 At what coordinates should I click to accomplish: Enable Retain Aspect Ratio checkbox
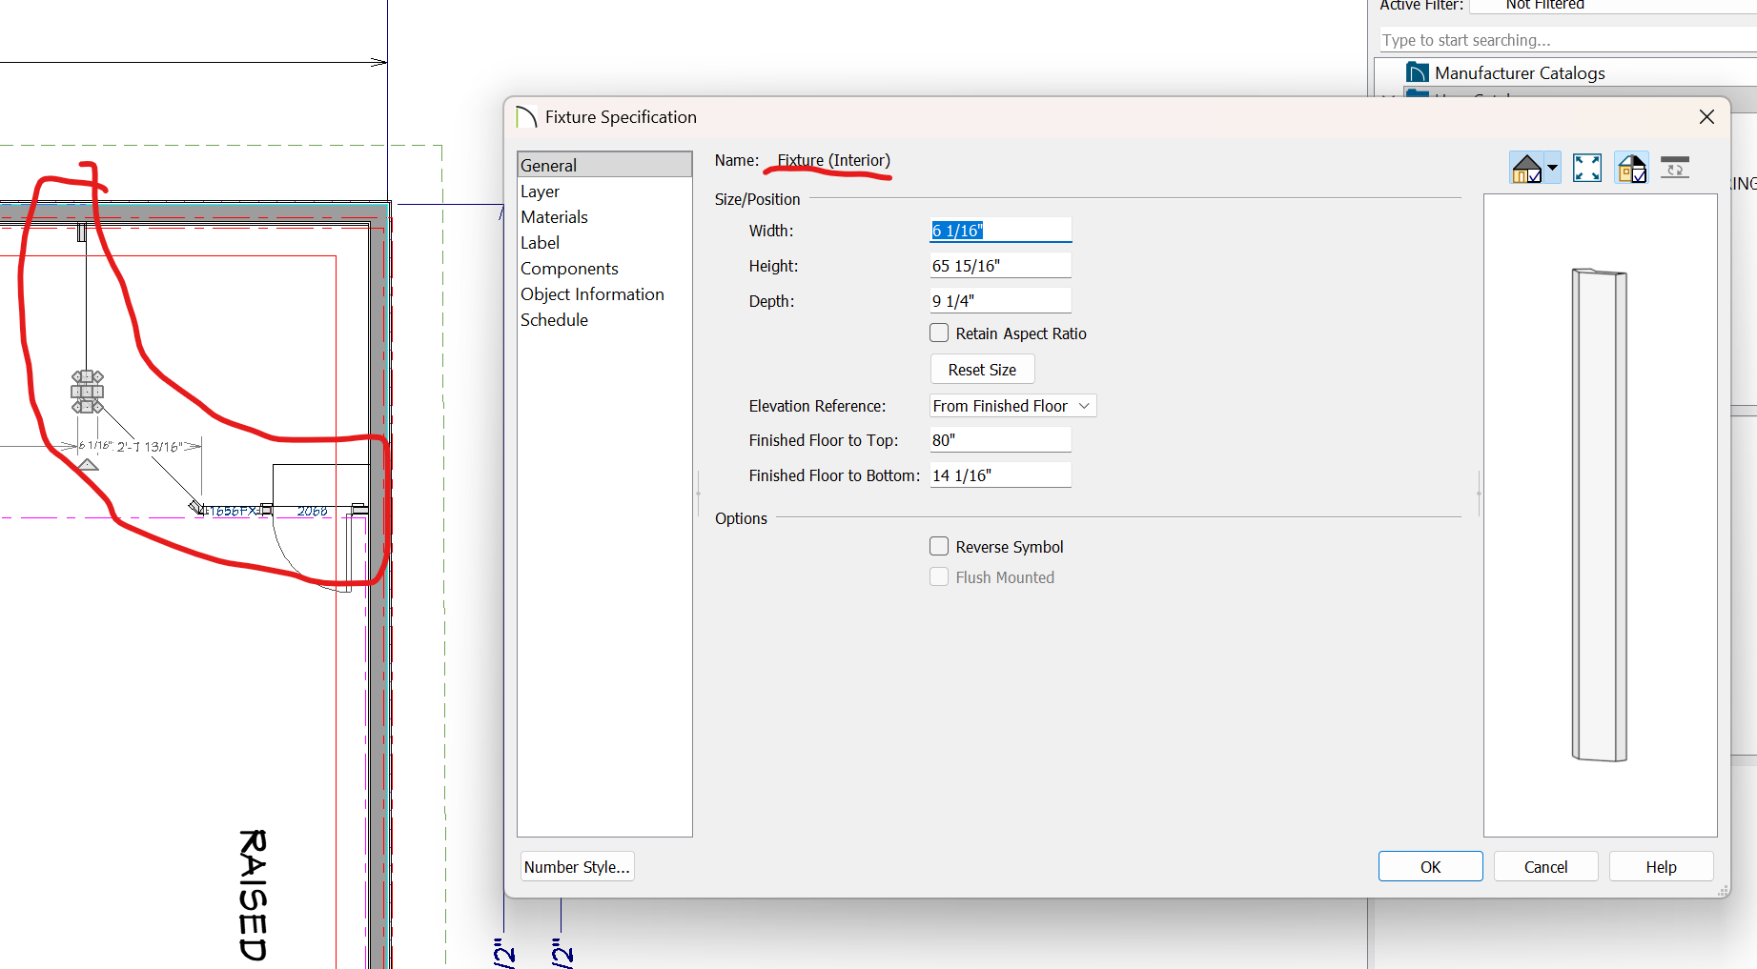pyautogui.click(x=939, y=333)
